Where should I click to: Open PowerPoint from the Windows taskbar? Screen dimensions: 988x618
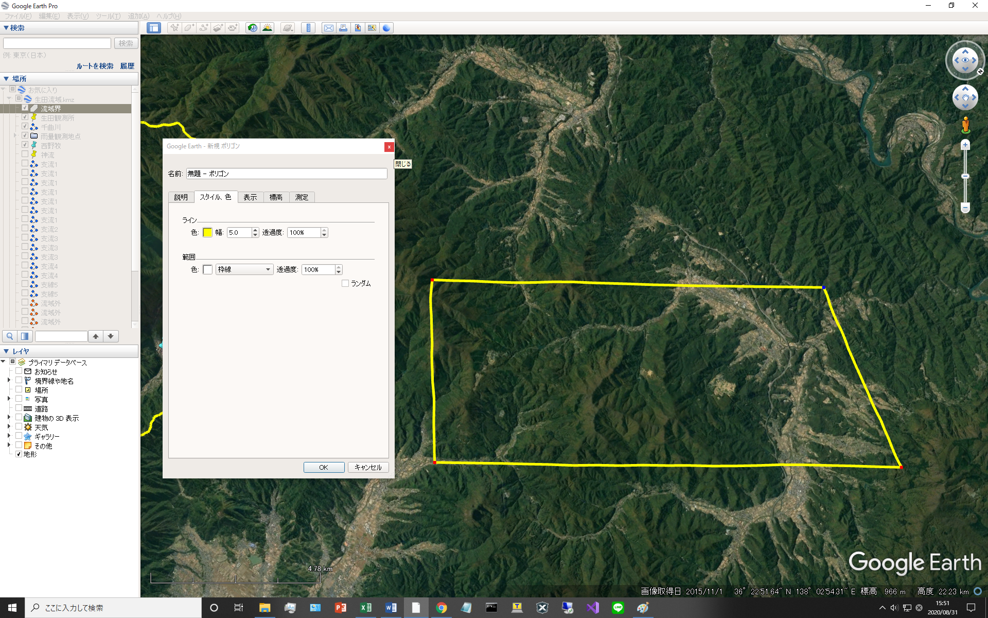[340, 608]
